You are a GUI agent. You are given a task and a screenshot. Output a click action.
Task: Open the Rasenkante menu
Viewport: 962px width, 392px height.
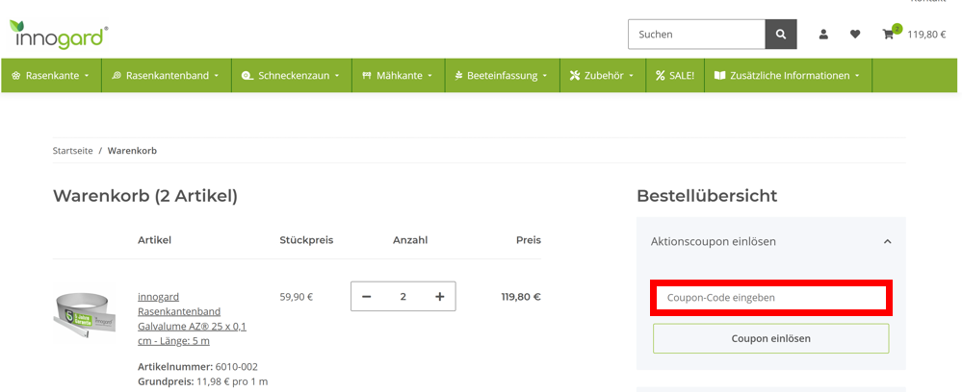tap(52, 76)
